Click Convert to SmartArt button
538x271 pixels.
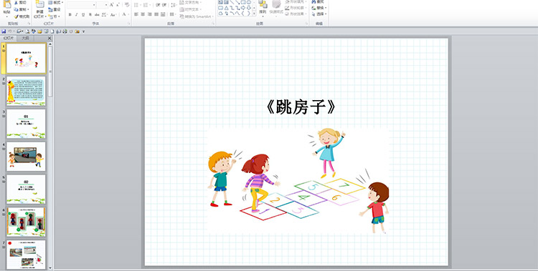(x=197, y=16)
